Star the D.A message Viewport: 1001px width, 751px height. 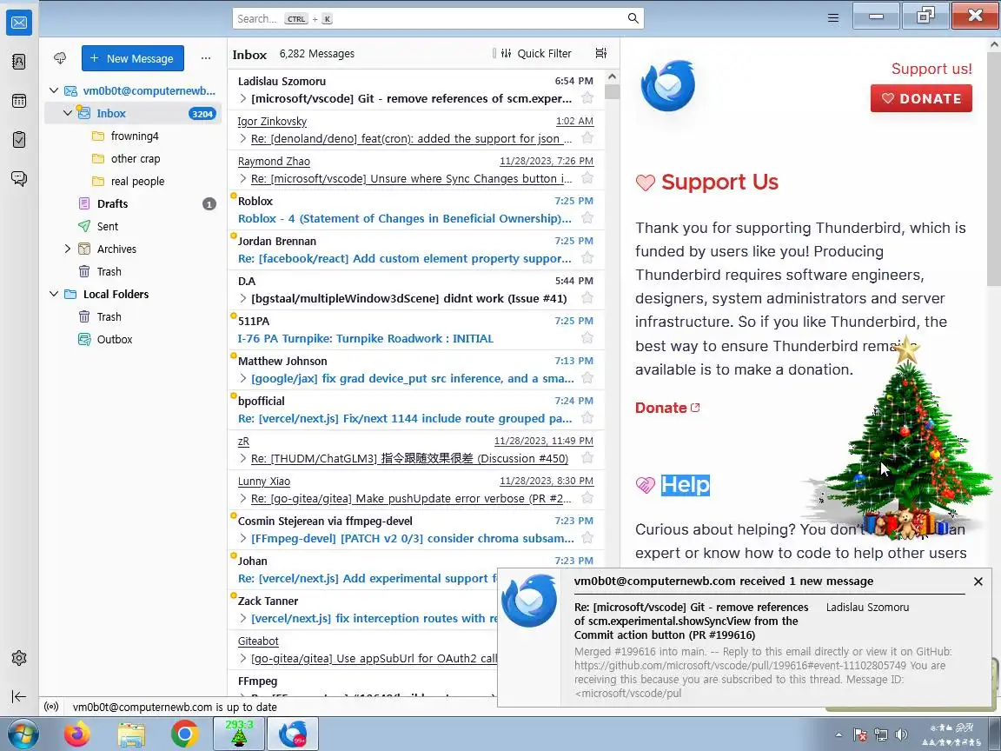[587, 297]
